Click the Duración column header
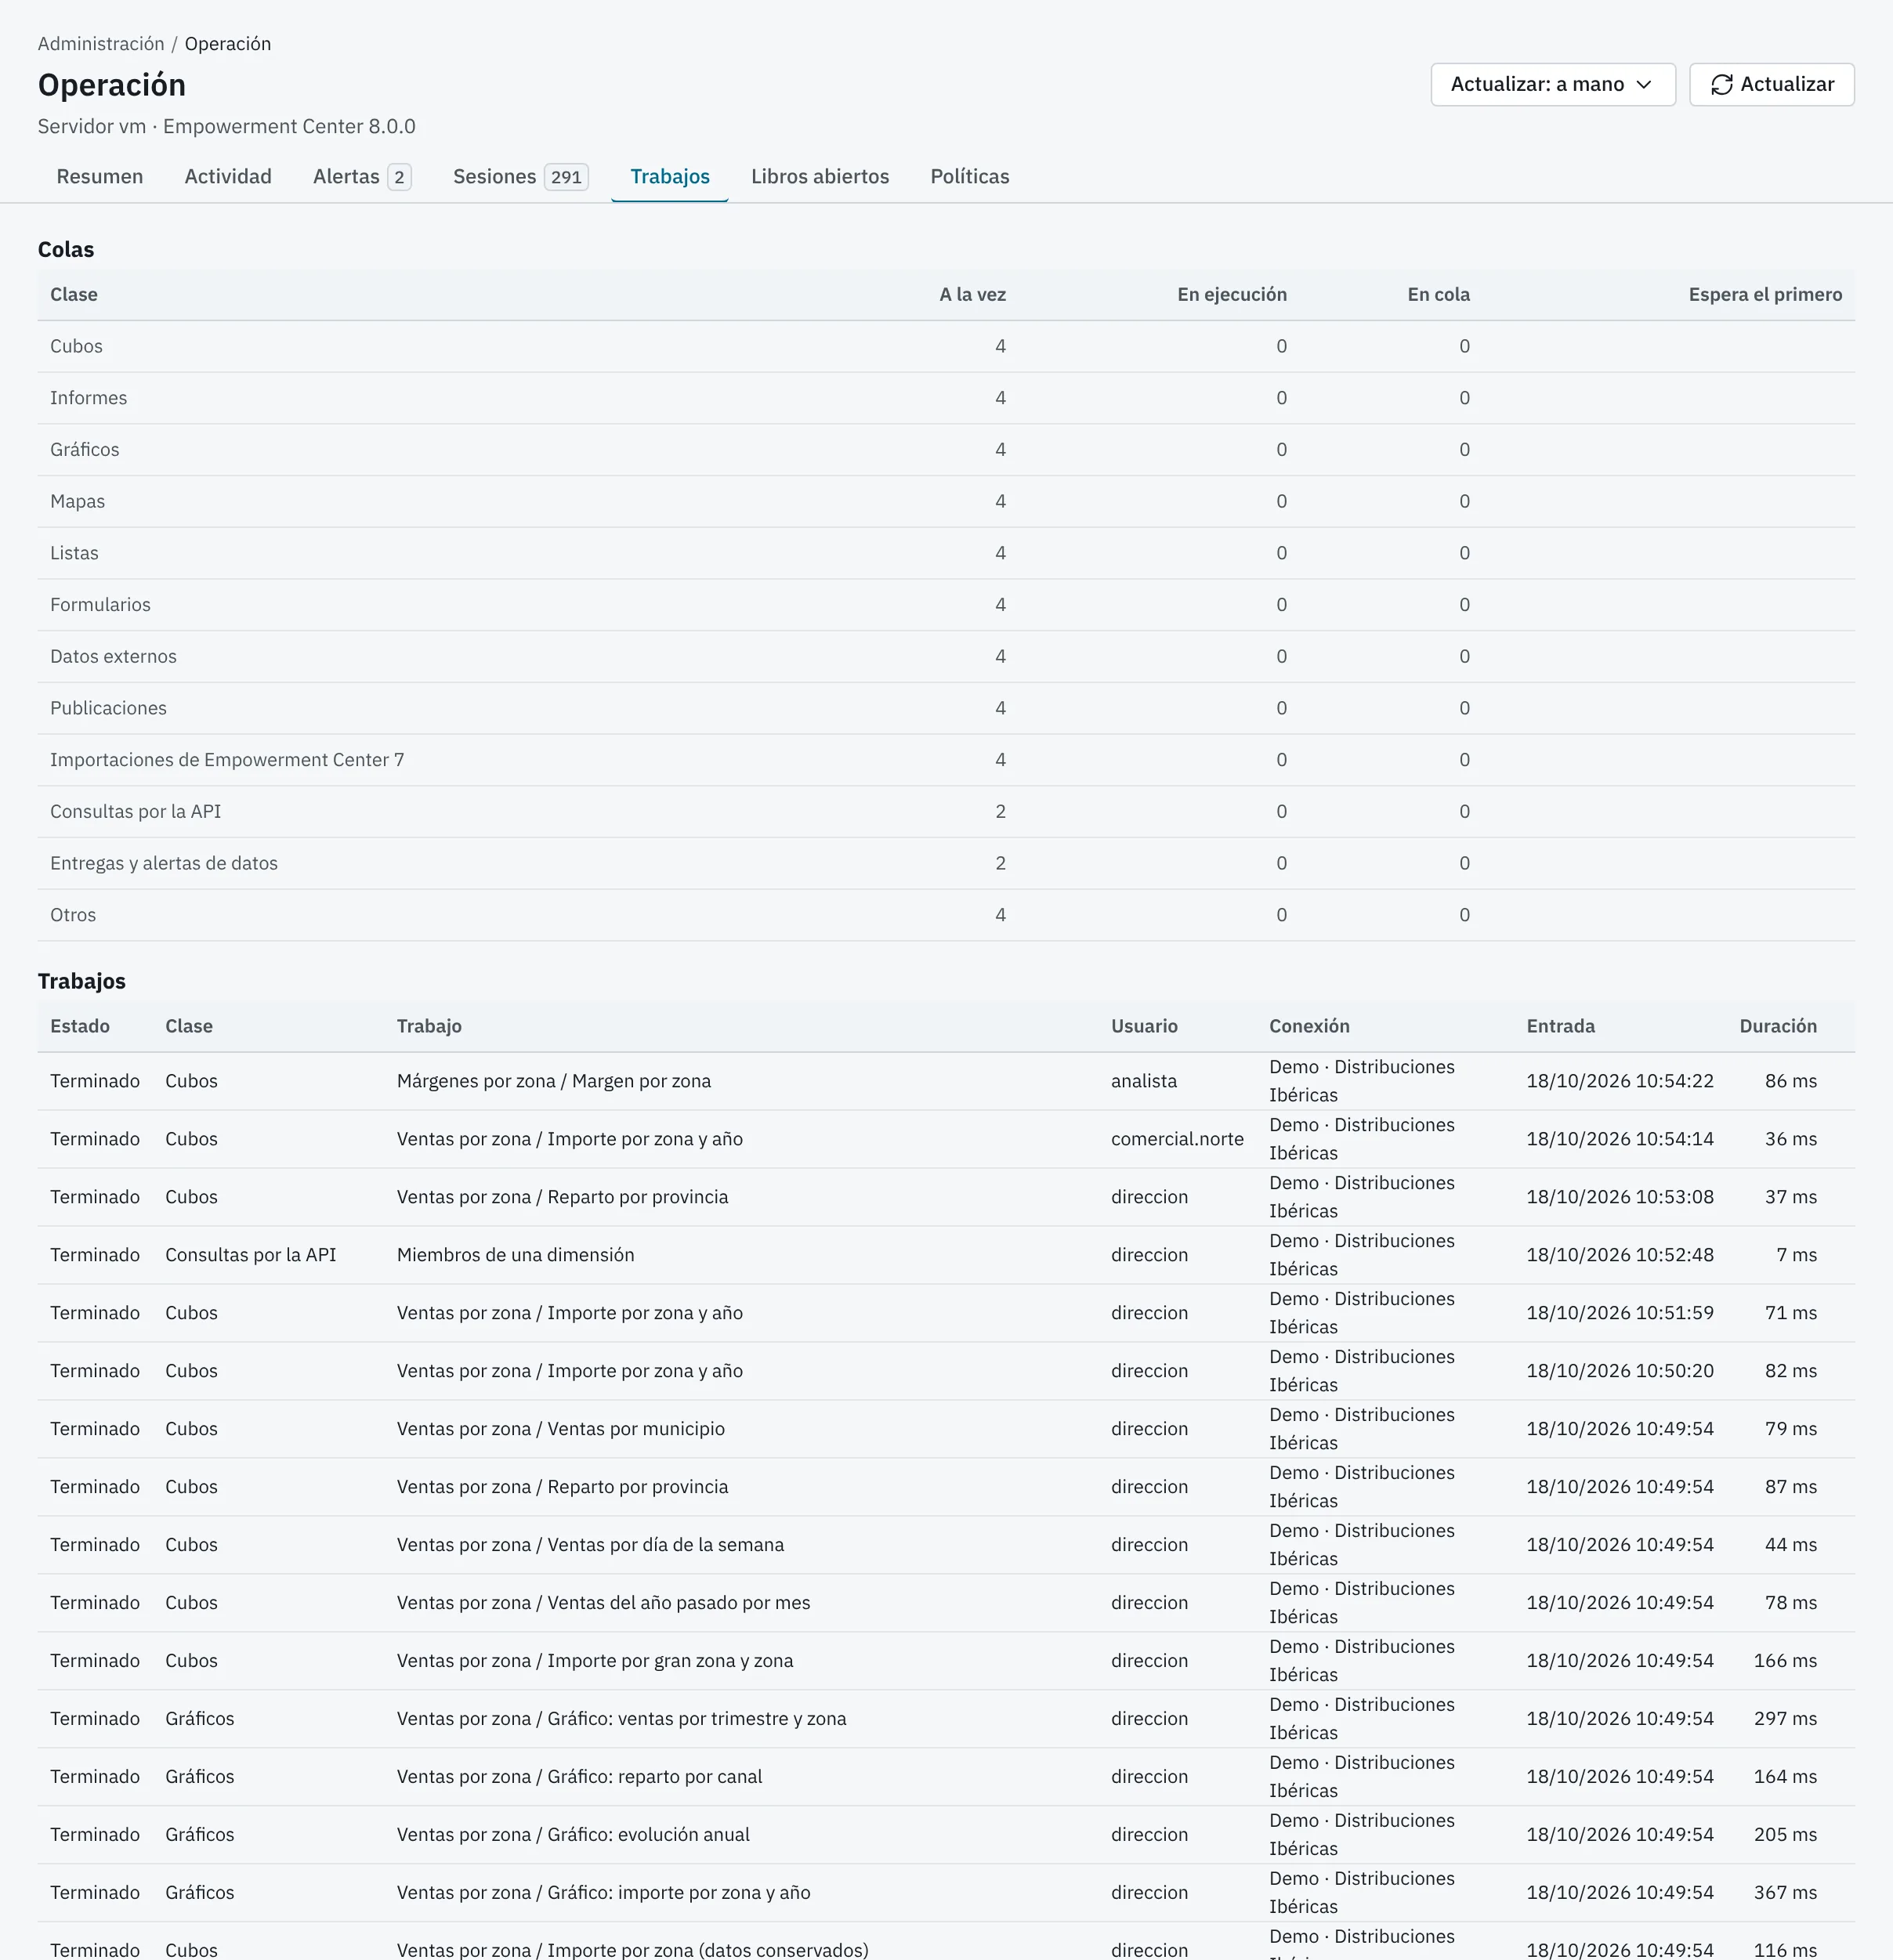 pyautogui.click(x=1778, y=1026)
